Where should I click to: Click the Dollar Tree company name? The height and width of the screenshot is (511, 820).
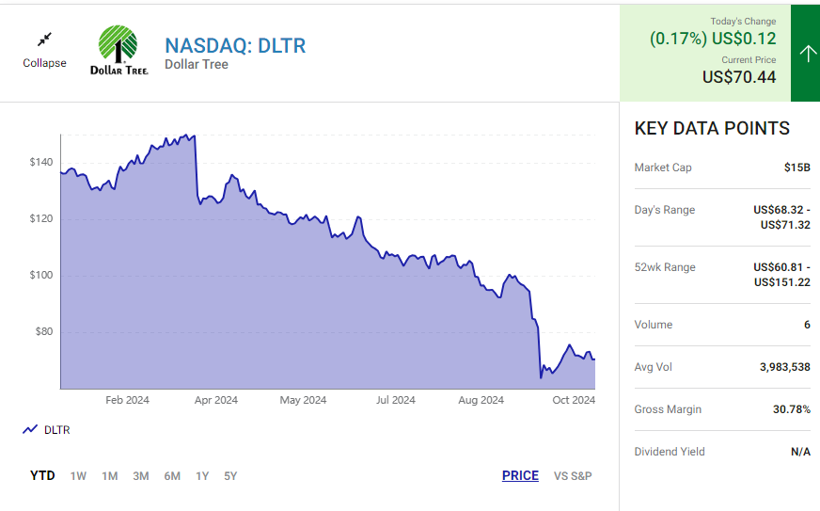click(197, 64)
